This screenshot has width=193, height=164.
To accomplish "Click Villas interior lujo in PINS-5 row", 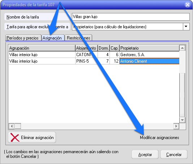I will point(42,61).
